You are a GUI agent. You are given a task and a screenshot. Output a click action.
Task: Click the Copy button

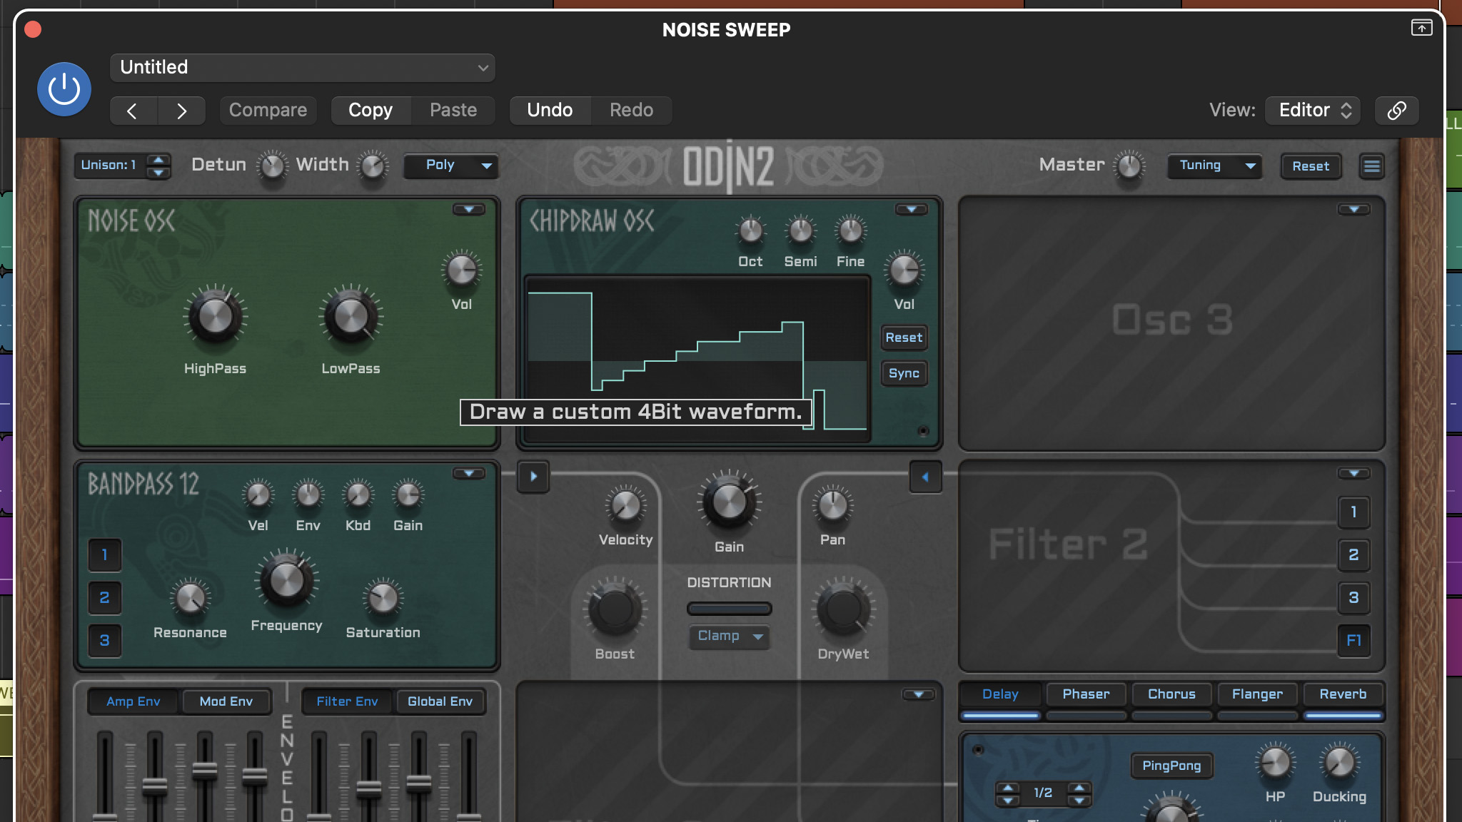370,111
